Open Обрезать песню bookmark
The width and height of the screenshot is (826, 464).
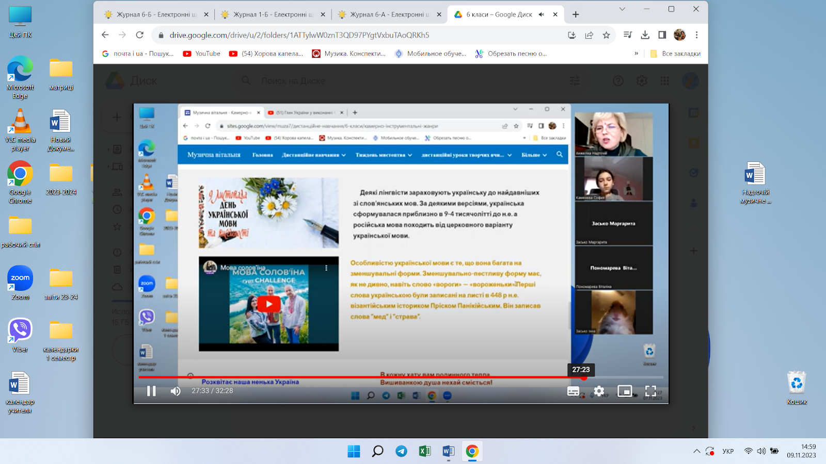coord(511,54)
